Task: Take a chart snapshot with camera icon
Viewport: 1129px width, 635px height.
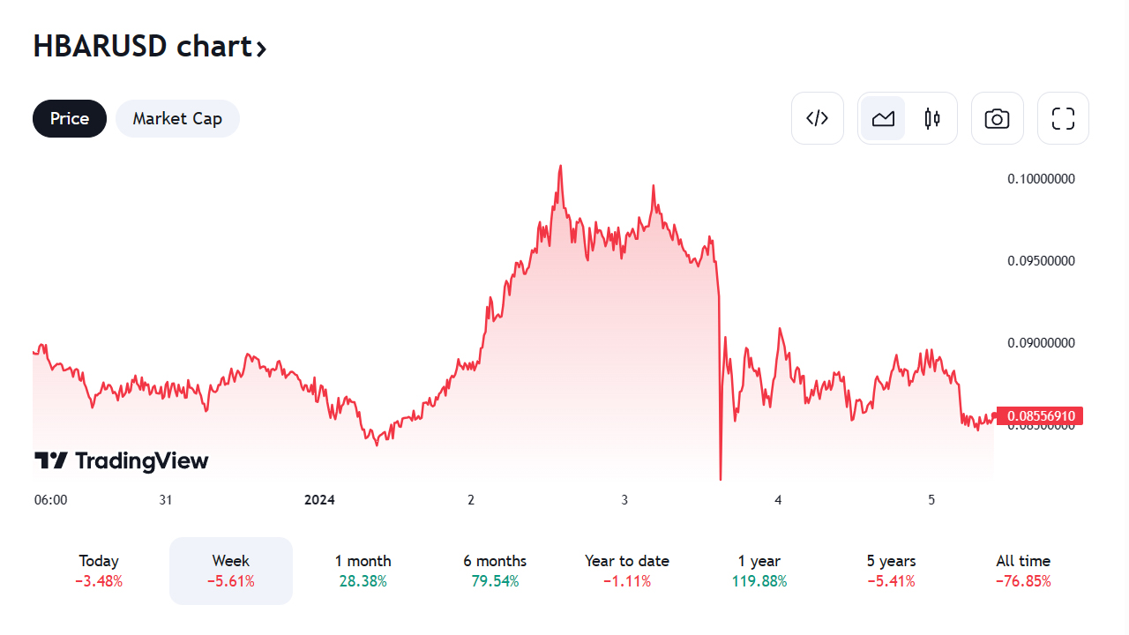Action: coord(997,118)
